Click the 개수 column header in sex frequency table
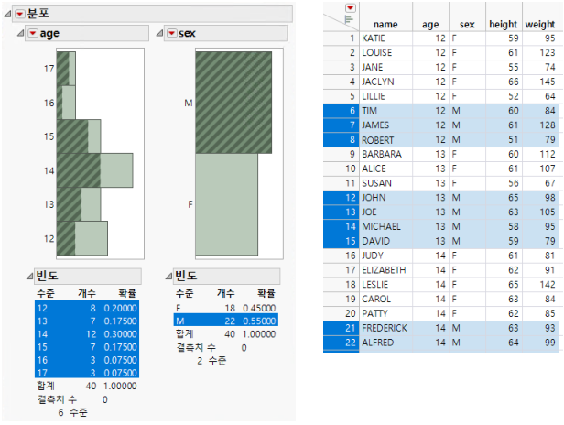This screenshot has width=564, height=425. (225, 293)
